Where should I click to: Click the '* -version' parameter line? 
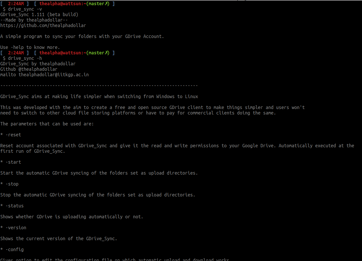[x=13, y=228]
